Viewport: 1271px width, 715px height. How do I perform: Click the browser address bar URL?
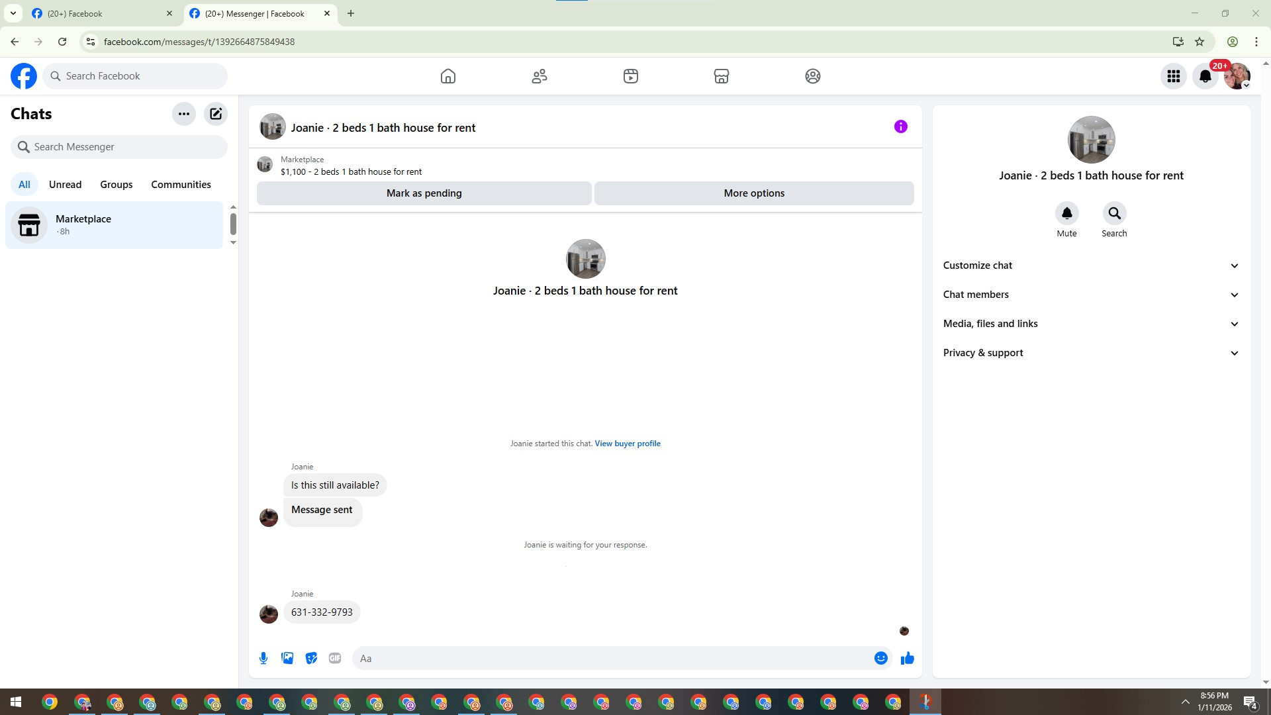click(199, 42)
